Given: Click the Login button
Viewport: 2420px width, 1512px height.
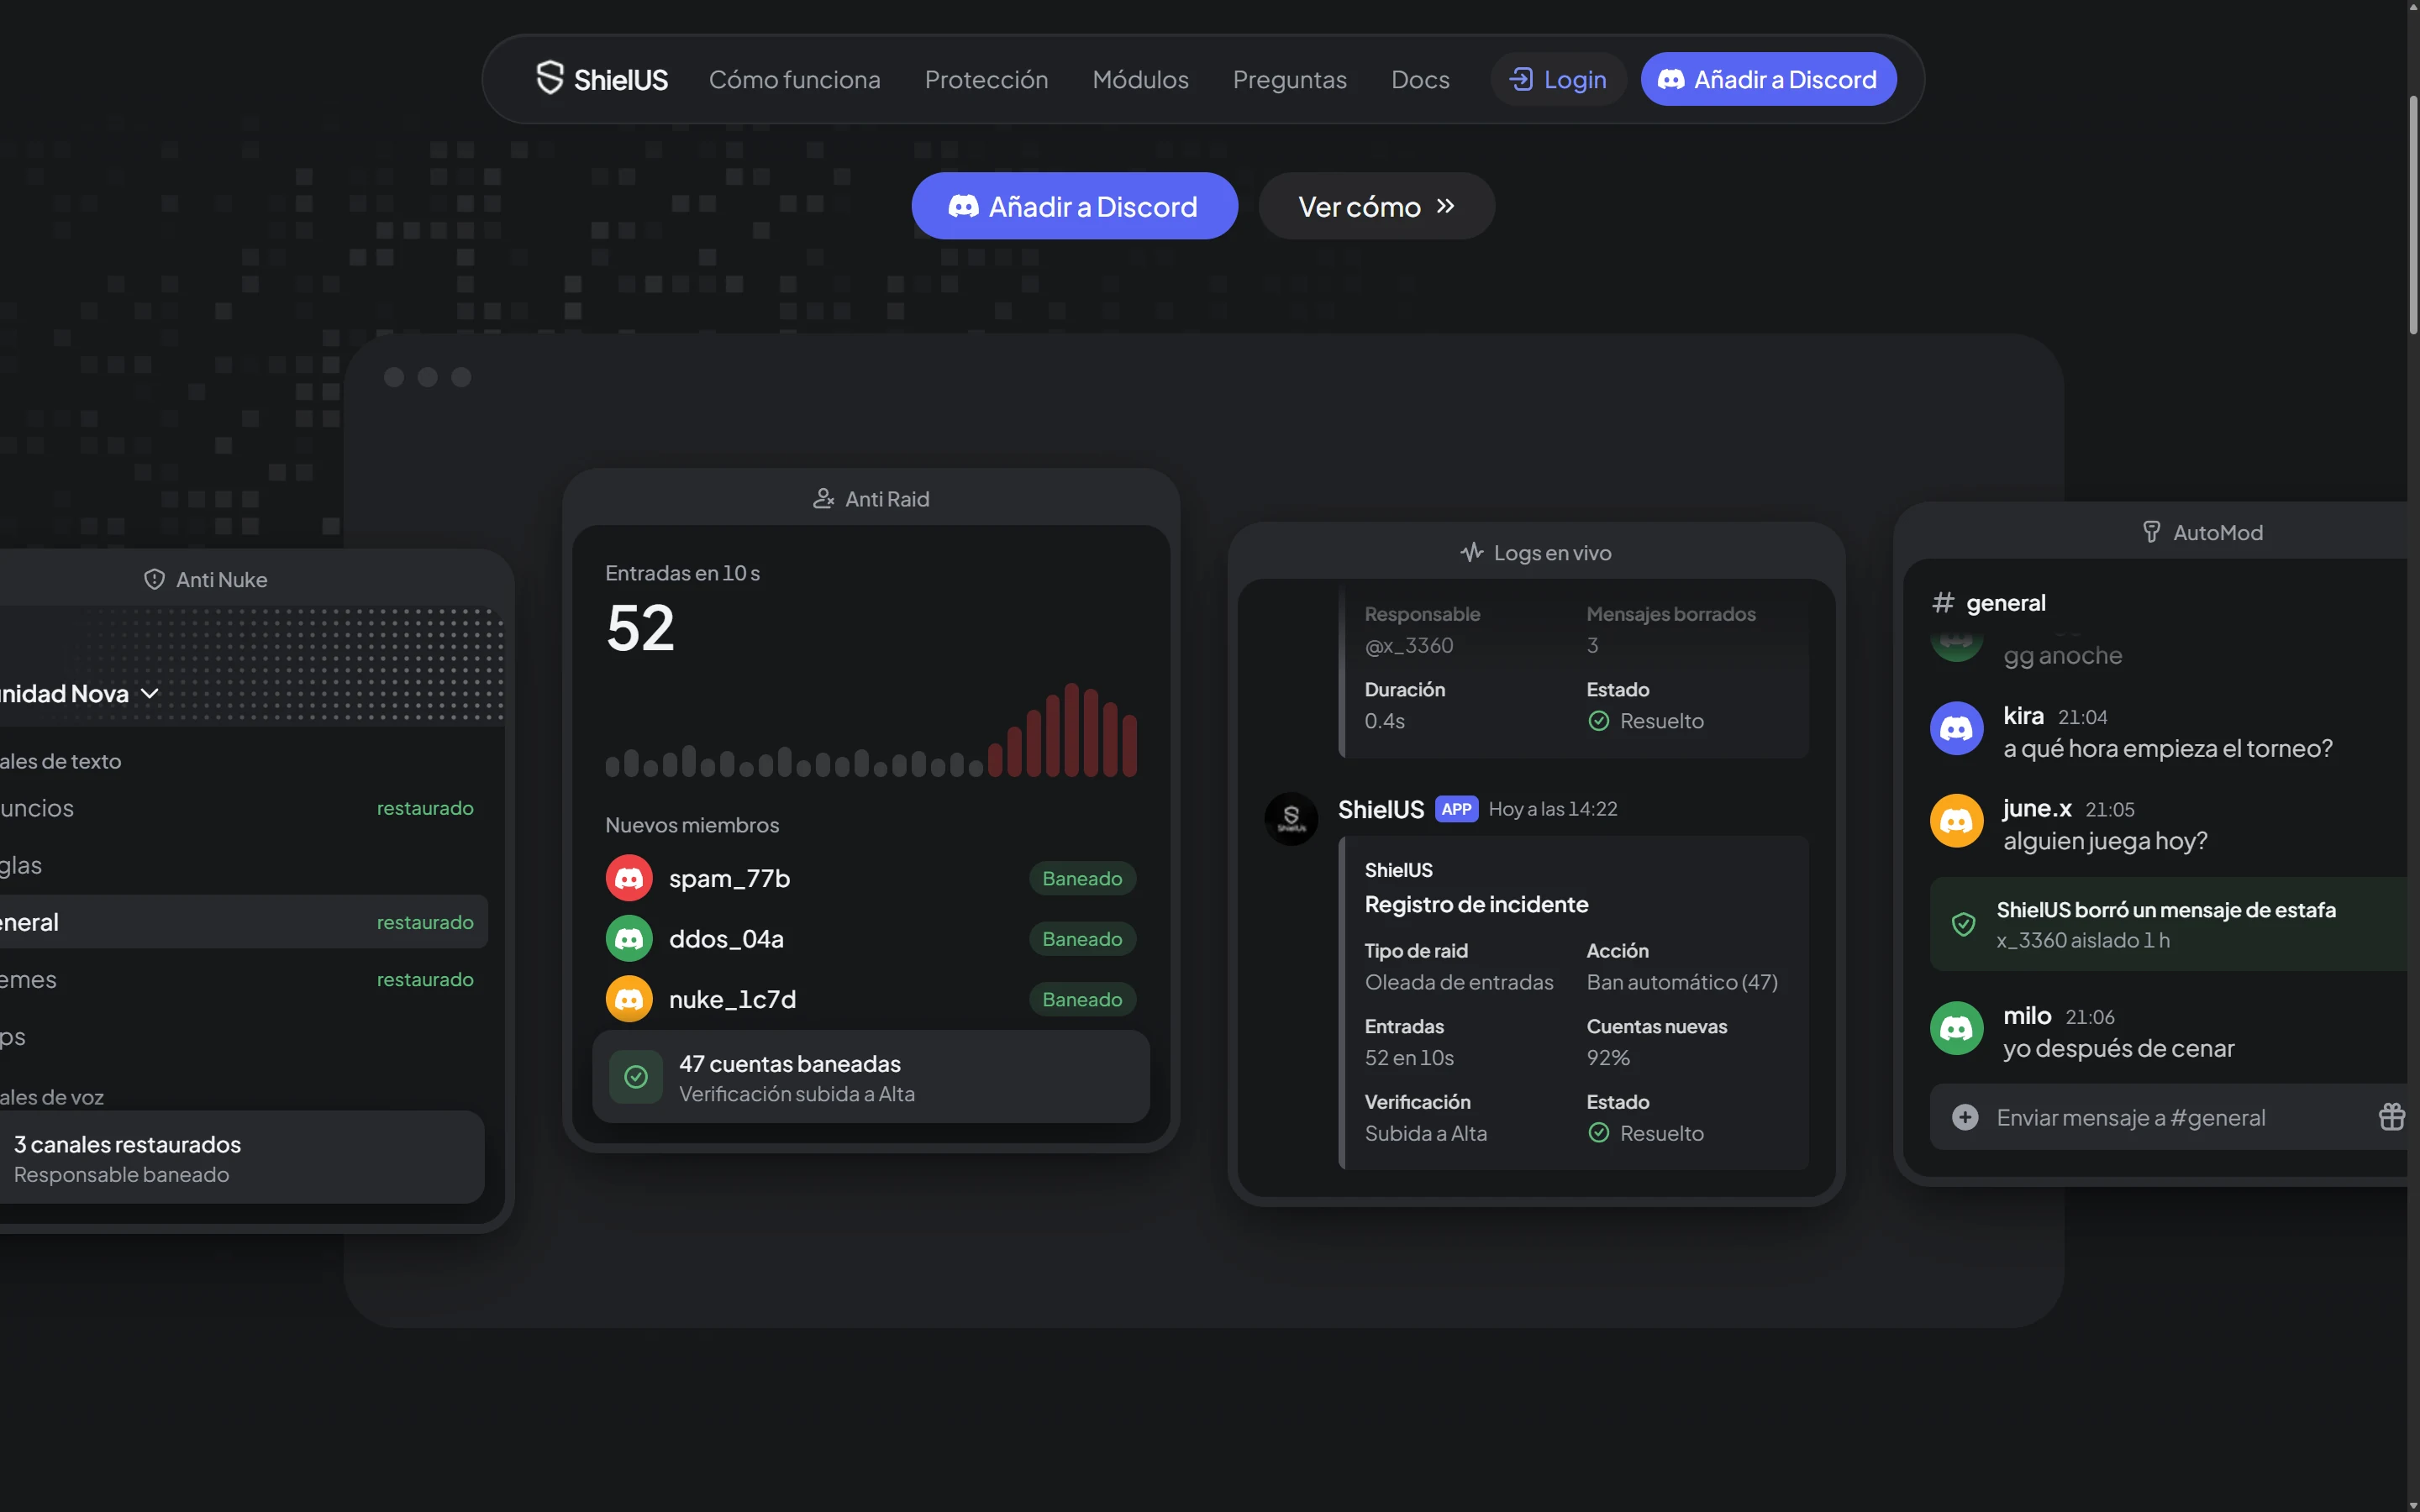Looking at the screenshot, I should pos(1557,79).
